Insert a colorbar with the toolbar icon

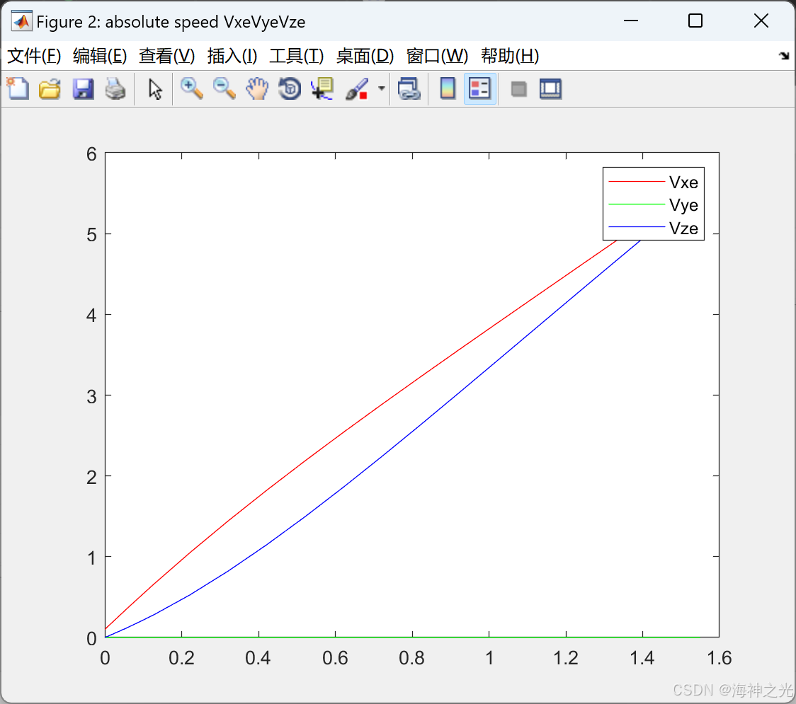coord(448,88)
